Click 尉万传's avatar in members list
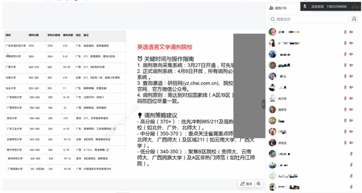This screenshot has width=362, height=193. 272,98
